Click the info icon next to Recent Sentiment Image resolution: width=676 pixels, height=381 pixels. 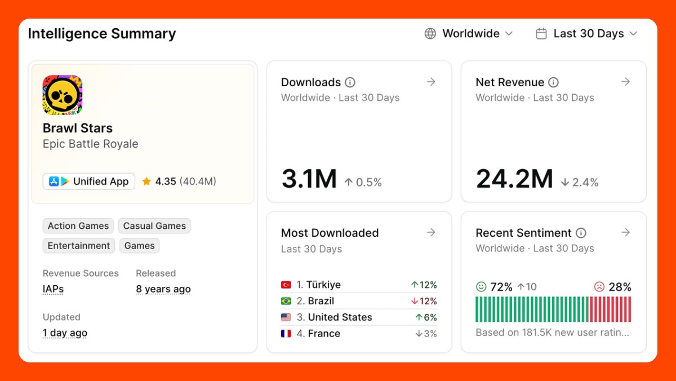tap(581, 233)
